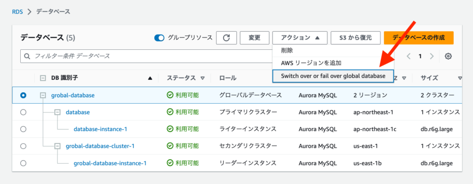Click available status icon for grobal-database

point(170,95)
